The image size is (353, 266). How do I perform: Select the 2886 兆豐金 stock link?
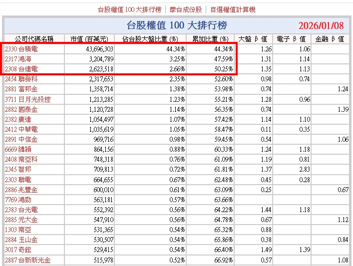click(x=21, y=190)
